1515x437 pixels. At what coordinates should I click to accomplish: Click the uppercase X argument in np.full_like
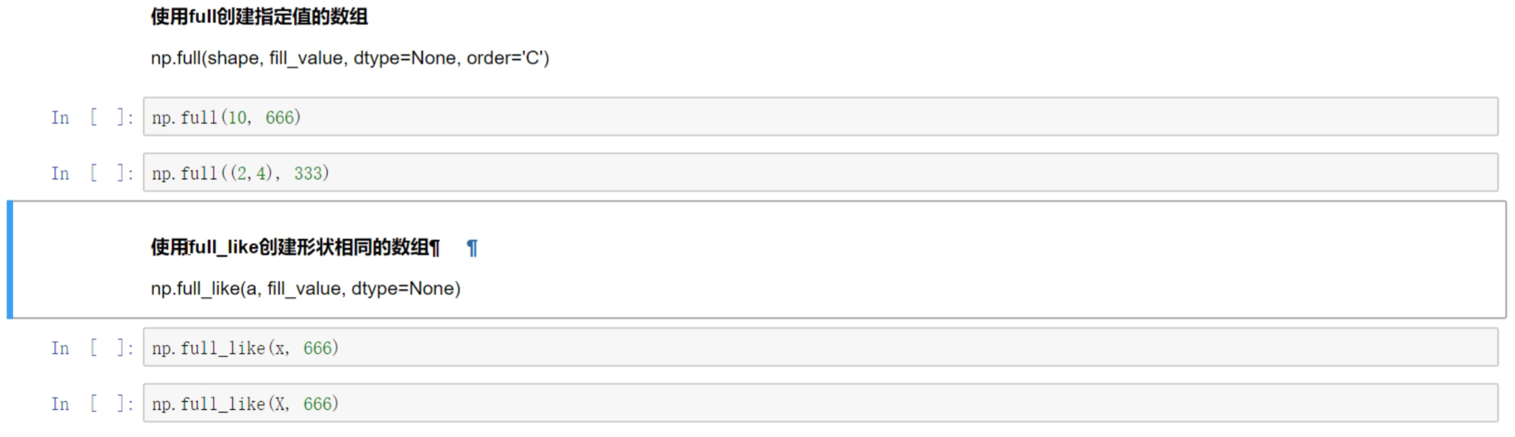[x=281, y=404]
